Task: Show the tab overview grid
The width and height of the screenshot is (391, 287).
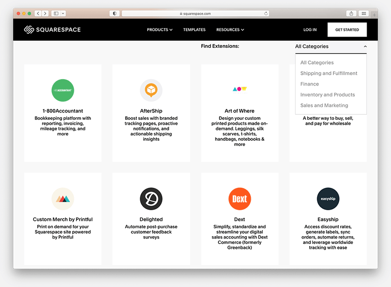Action: coord(364,14)
